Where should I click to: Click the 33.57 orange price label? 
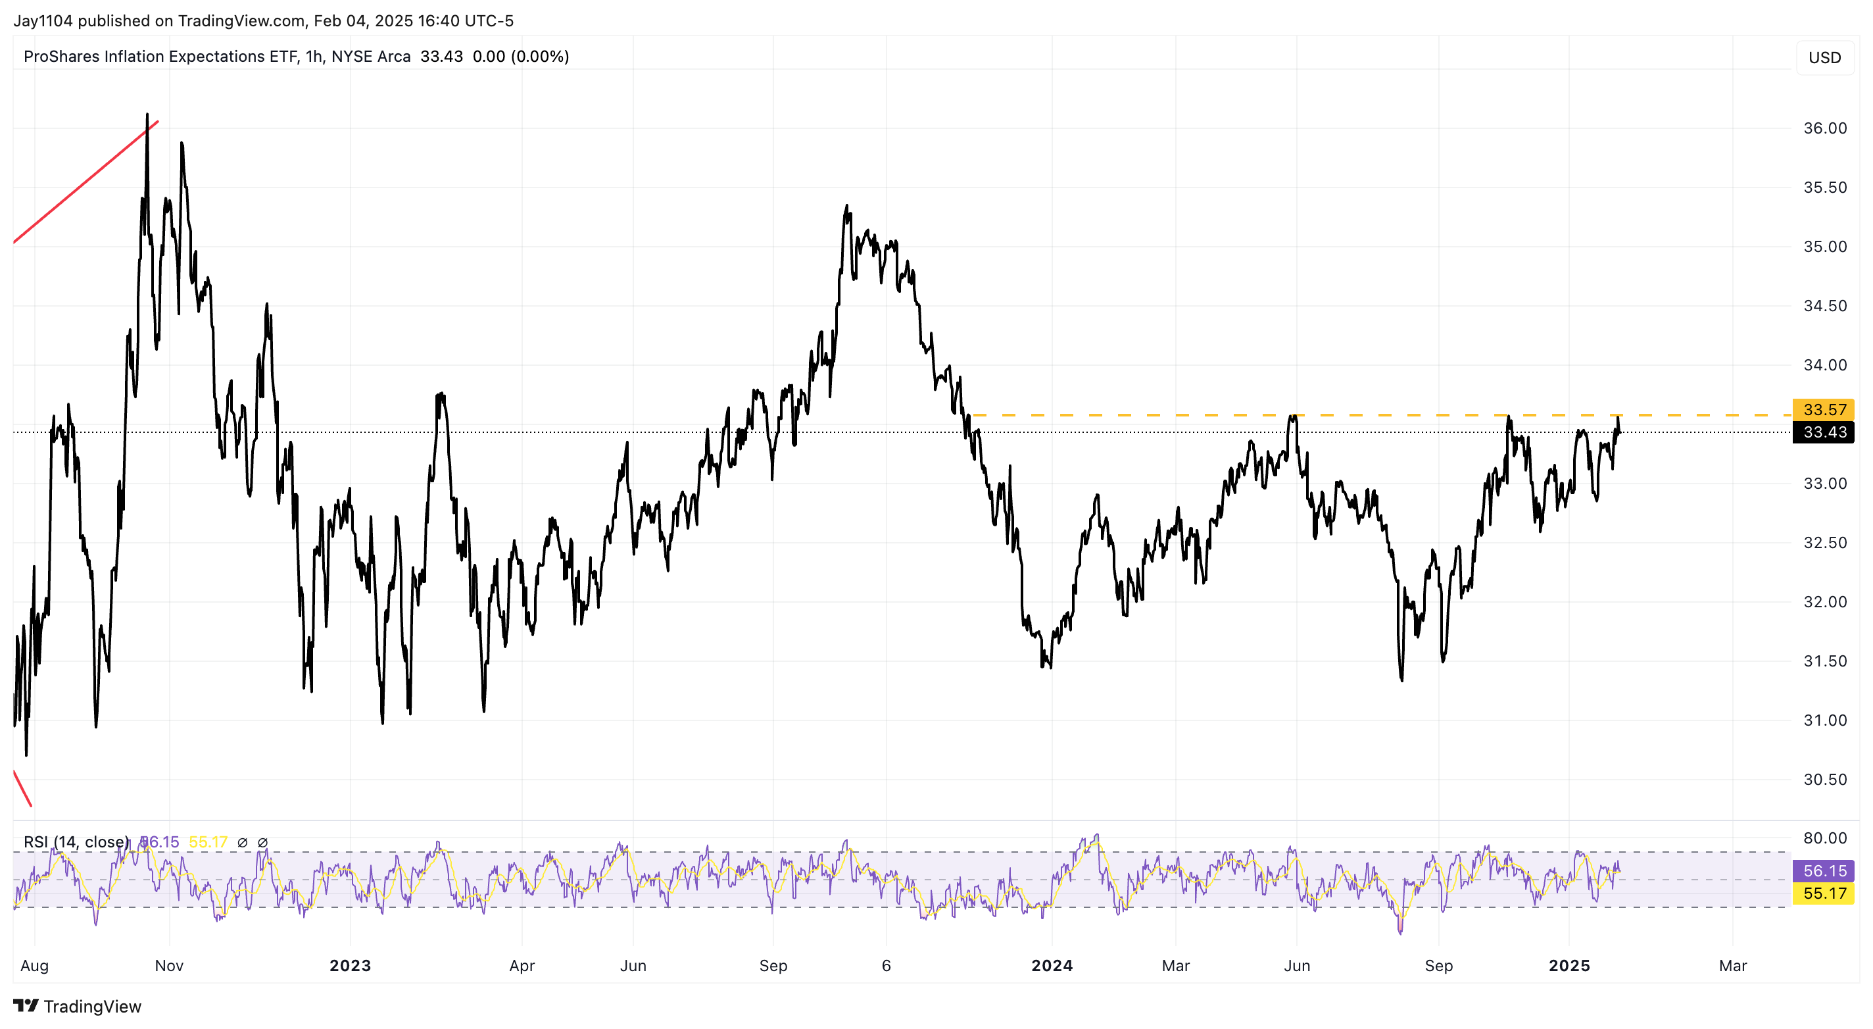coord(1824,409)
